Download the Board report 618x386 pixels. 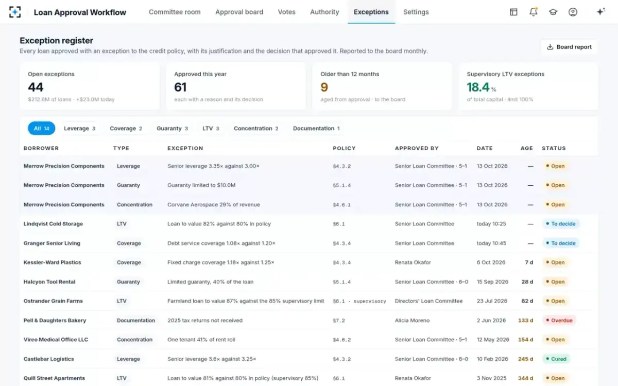pyautogui.click(x=569, y=47)
